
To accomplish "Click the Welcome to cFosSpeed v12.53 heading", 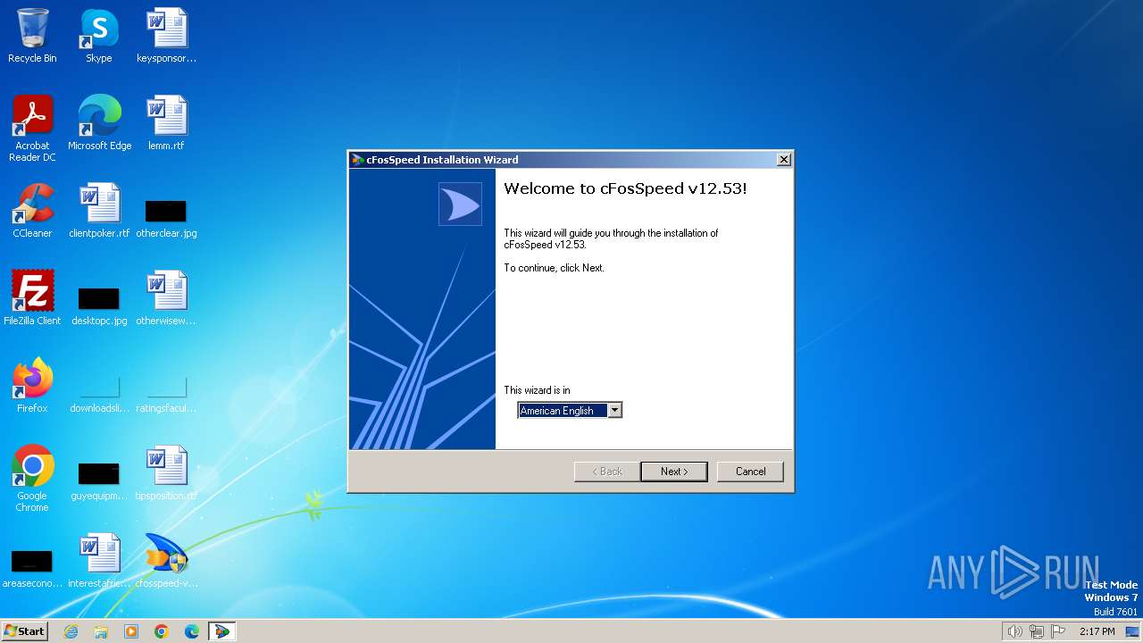I will click(625, 188).
